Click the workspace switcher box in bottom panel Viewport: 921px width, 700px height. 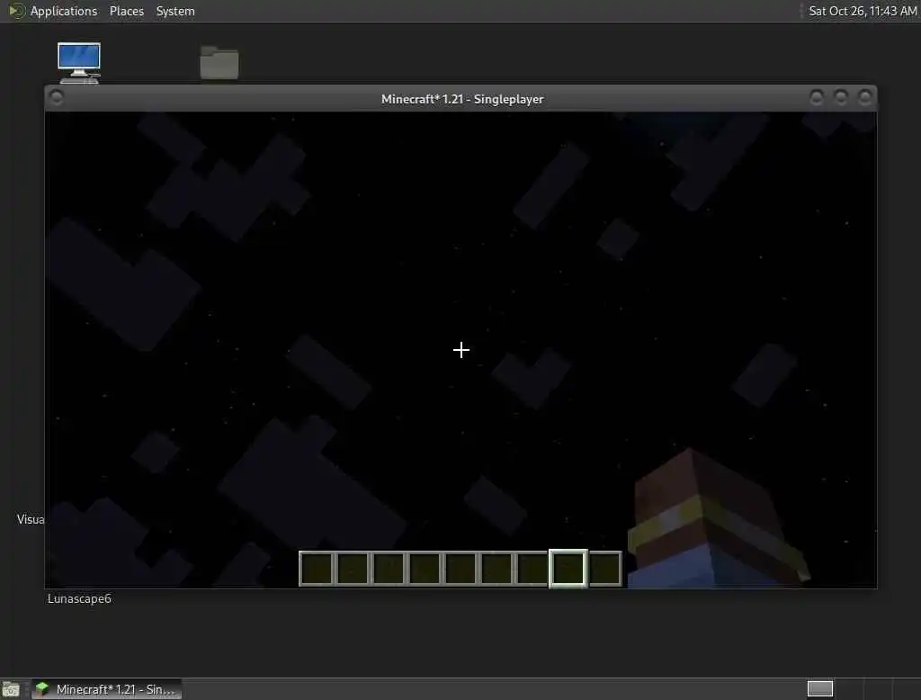(820, 689)
